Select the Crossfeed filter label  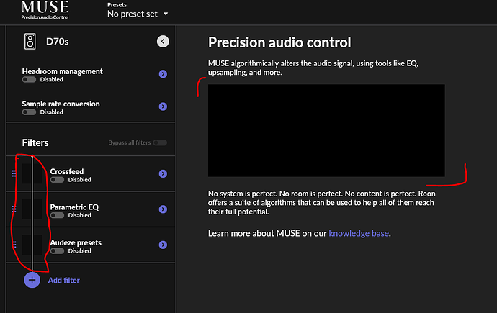click(67, 171)
